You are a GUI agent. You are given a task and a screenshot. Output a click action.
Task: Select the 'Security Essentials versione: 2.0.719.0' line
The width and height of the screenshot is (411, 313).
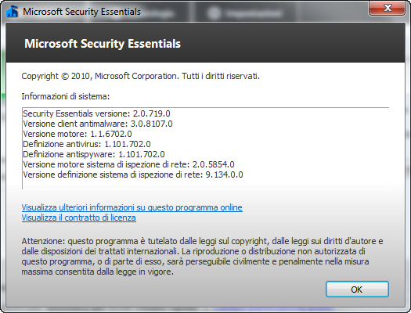coord(96,113)
